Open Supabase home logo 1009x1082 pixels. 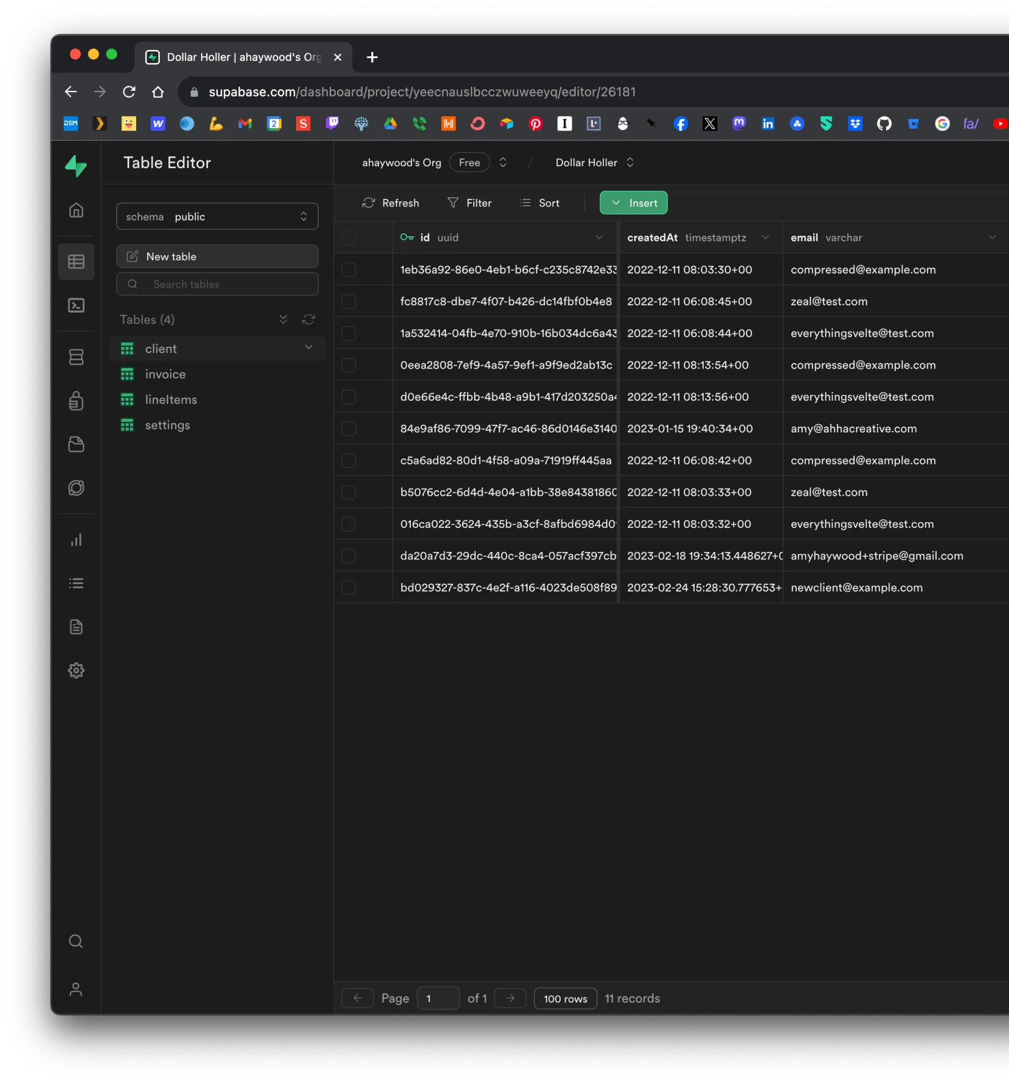[76, 166]
